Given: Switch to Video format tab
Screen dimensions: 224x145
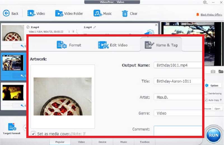Looking at the screenshot, I should pyautogui.click(x=81, y=142).
